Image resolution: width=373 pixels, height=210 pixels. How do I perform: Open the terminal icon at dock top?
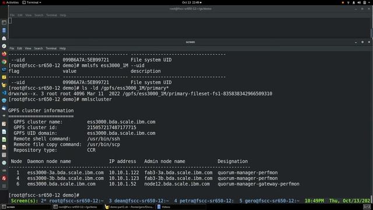(4, 22)
